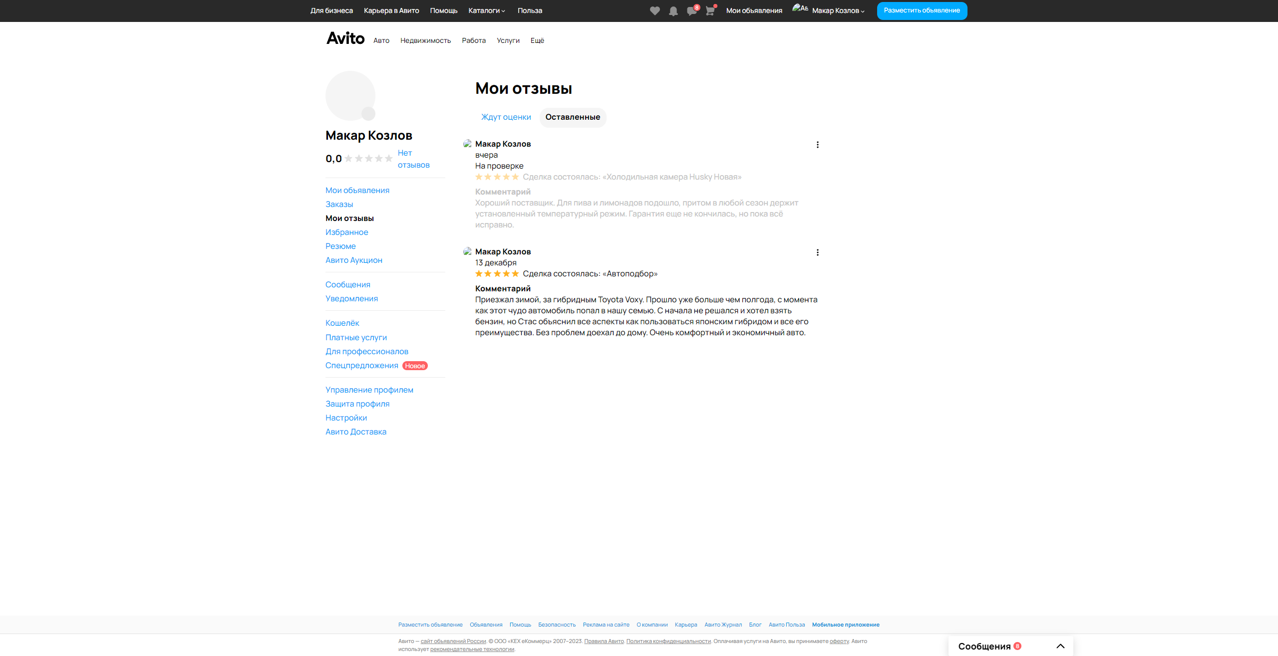Open options menu for Автоподбор review
This screenshot has height=656, width=1278.
tap(817, 252)
